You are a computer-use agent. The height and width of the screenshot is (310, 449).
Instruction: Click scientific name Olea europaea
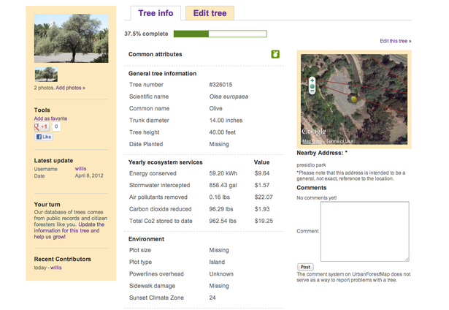click(229, 97)
